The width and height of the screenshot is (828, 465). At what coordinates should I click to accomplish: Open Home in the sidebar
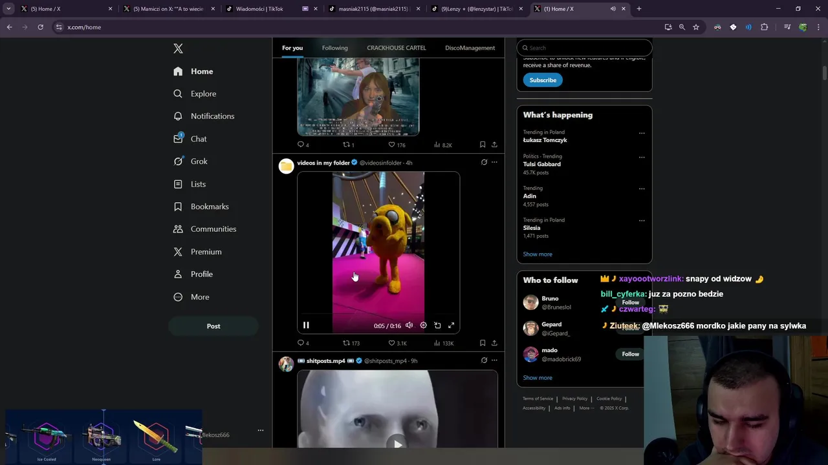[x=193, y=71]
